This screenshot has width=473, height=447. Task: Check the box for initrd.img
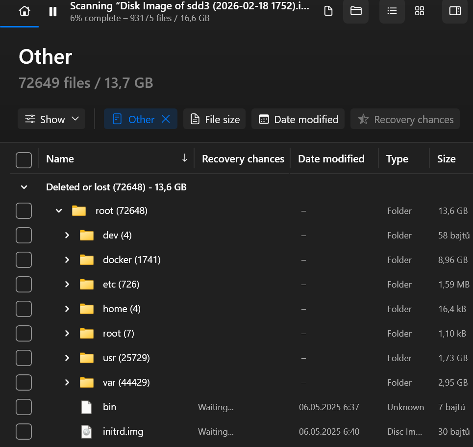point(24,432)
